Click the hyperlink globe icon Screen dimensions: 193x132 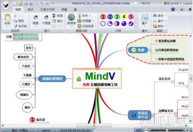(x=71, y=17)
